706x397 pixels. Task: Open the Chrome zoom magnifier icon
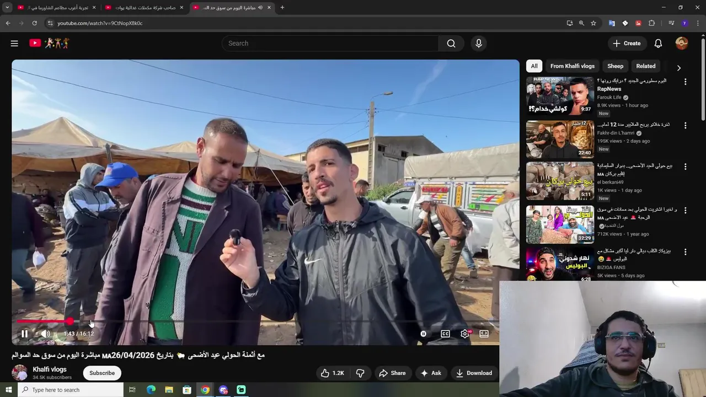pyautogui.click(x=581, y=23)
